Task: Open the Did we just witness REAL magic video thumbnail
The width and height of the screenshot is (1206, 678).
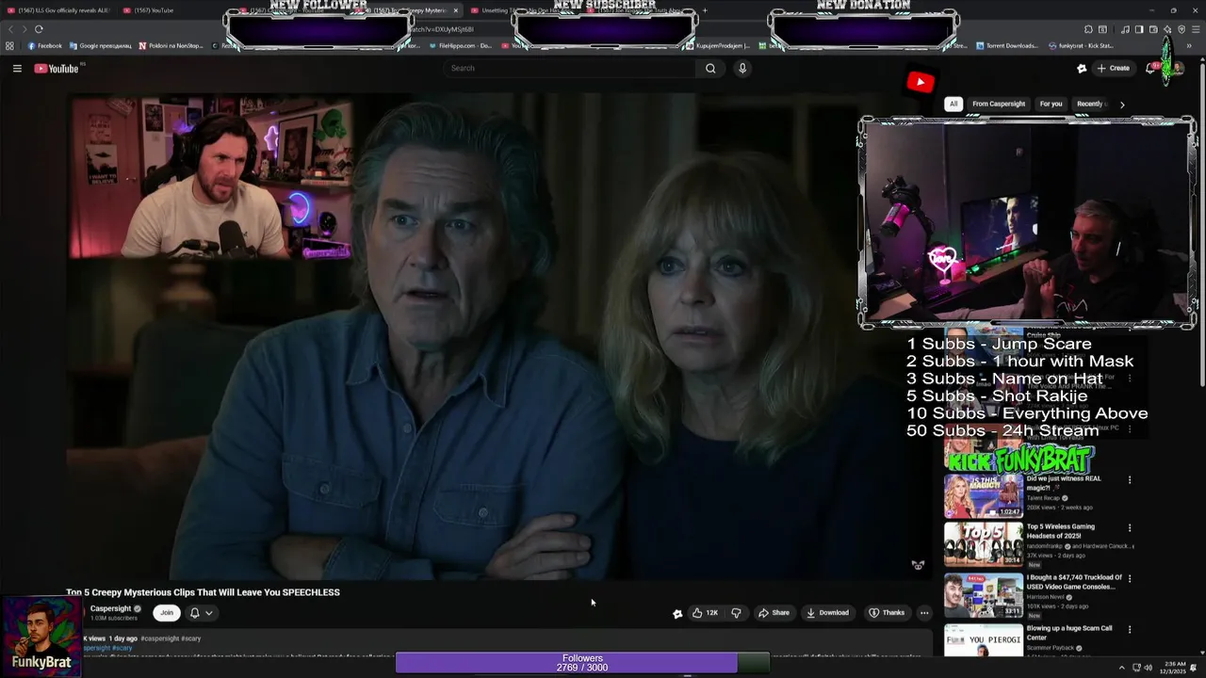Action: click(983, 495)
